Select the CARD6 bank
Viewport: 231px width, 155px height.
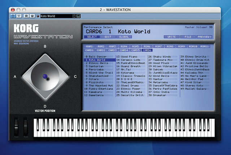pyautogui.click(x=147, y=50)
